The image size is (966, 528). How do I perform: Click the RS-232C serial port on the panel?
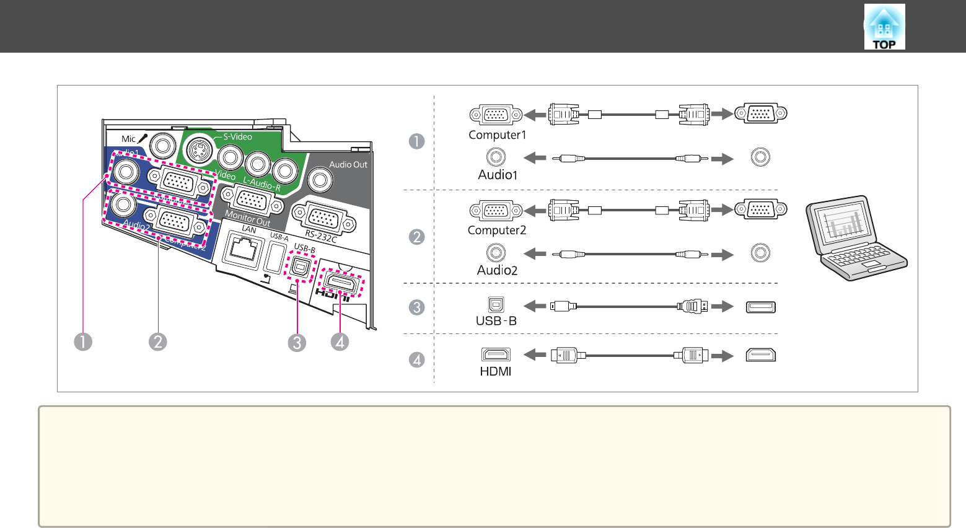pos(322,218)
